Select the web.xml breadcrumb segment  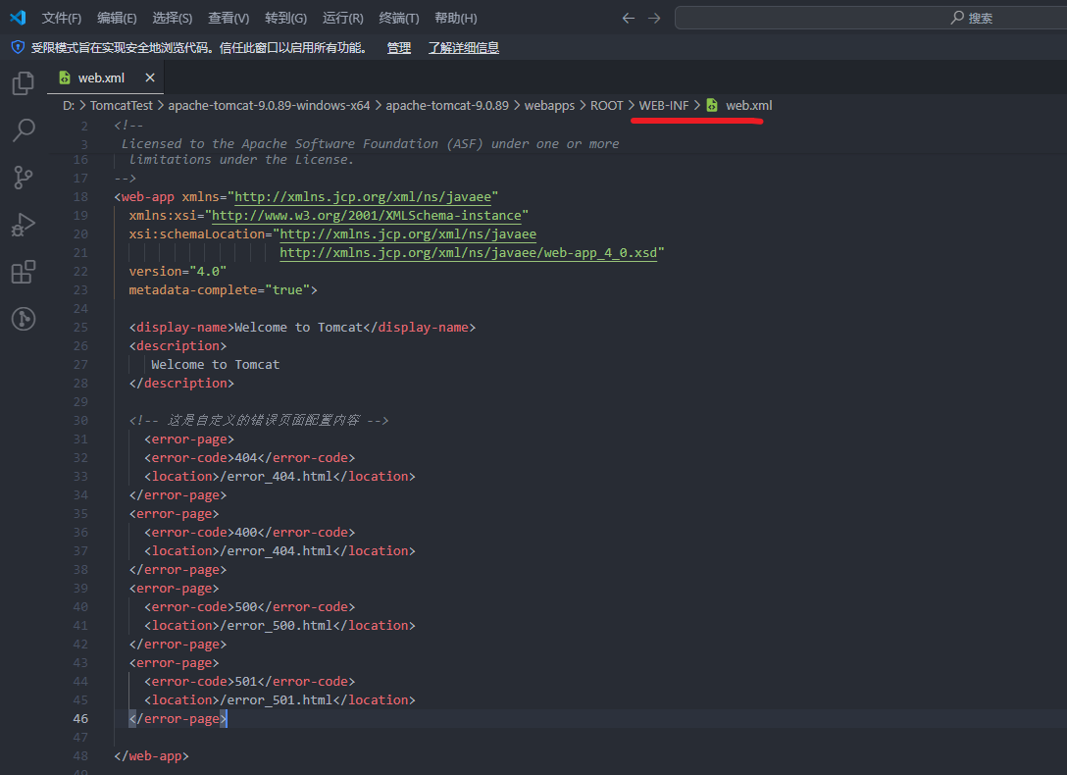click(748, 106)
